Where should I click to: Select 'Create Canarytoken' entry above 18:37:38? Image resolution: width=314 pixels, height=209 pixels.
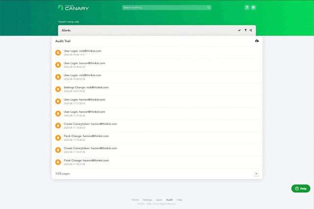pyautogui.click(x=90, y=148)
